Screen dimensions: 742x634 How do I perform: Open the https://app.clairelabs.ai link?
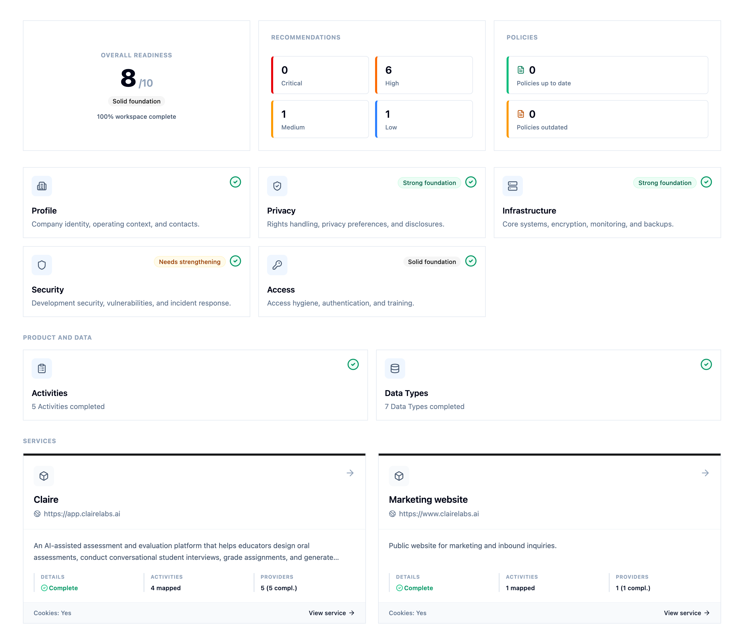click(82, 514)
